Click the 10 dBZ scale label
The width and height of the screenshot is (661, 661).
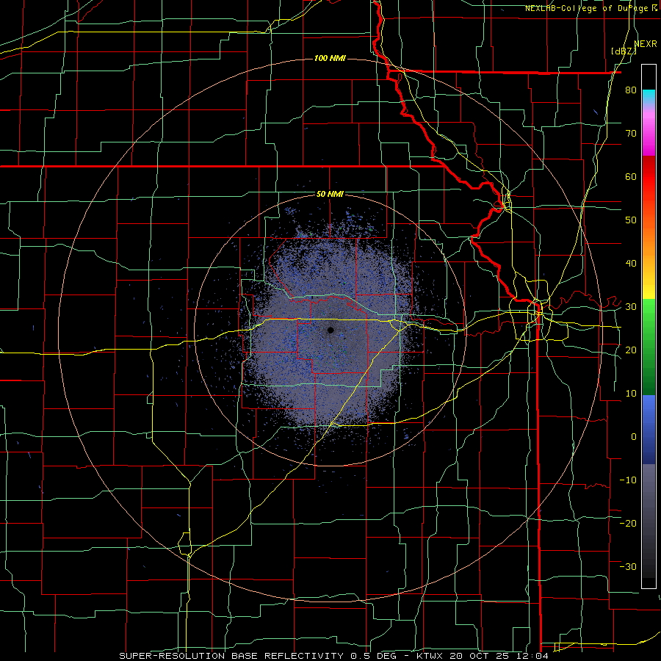[631, 394]
